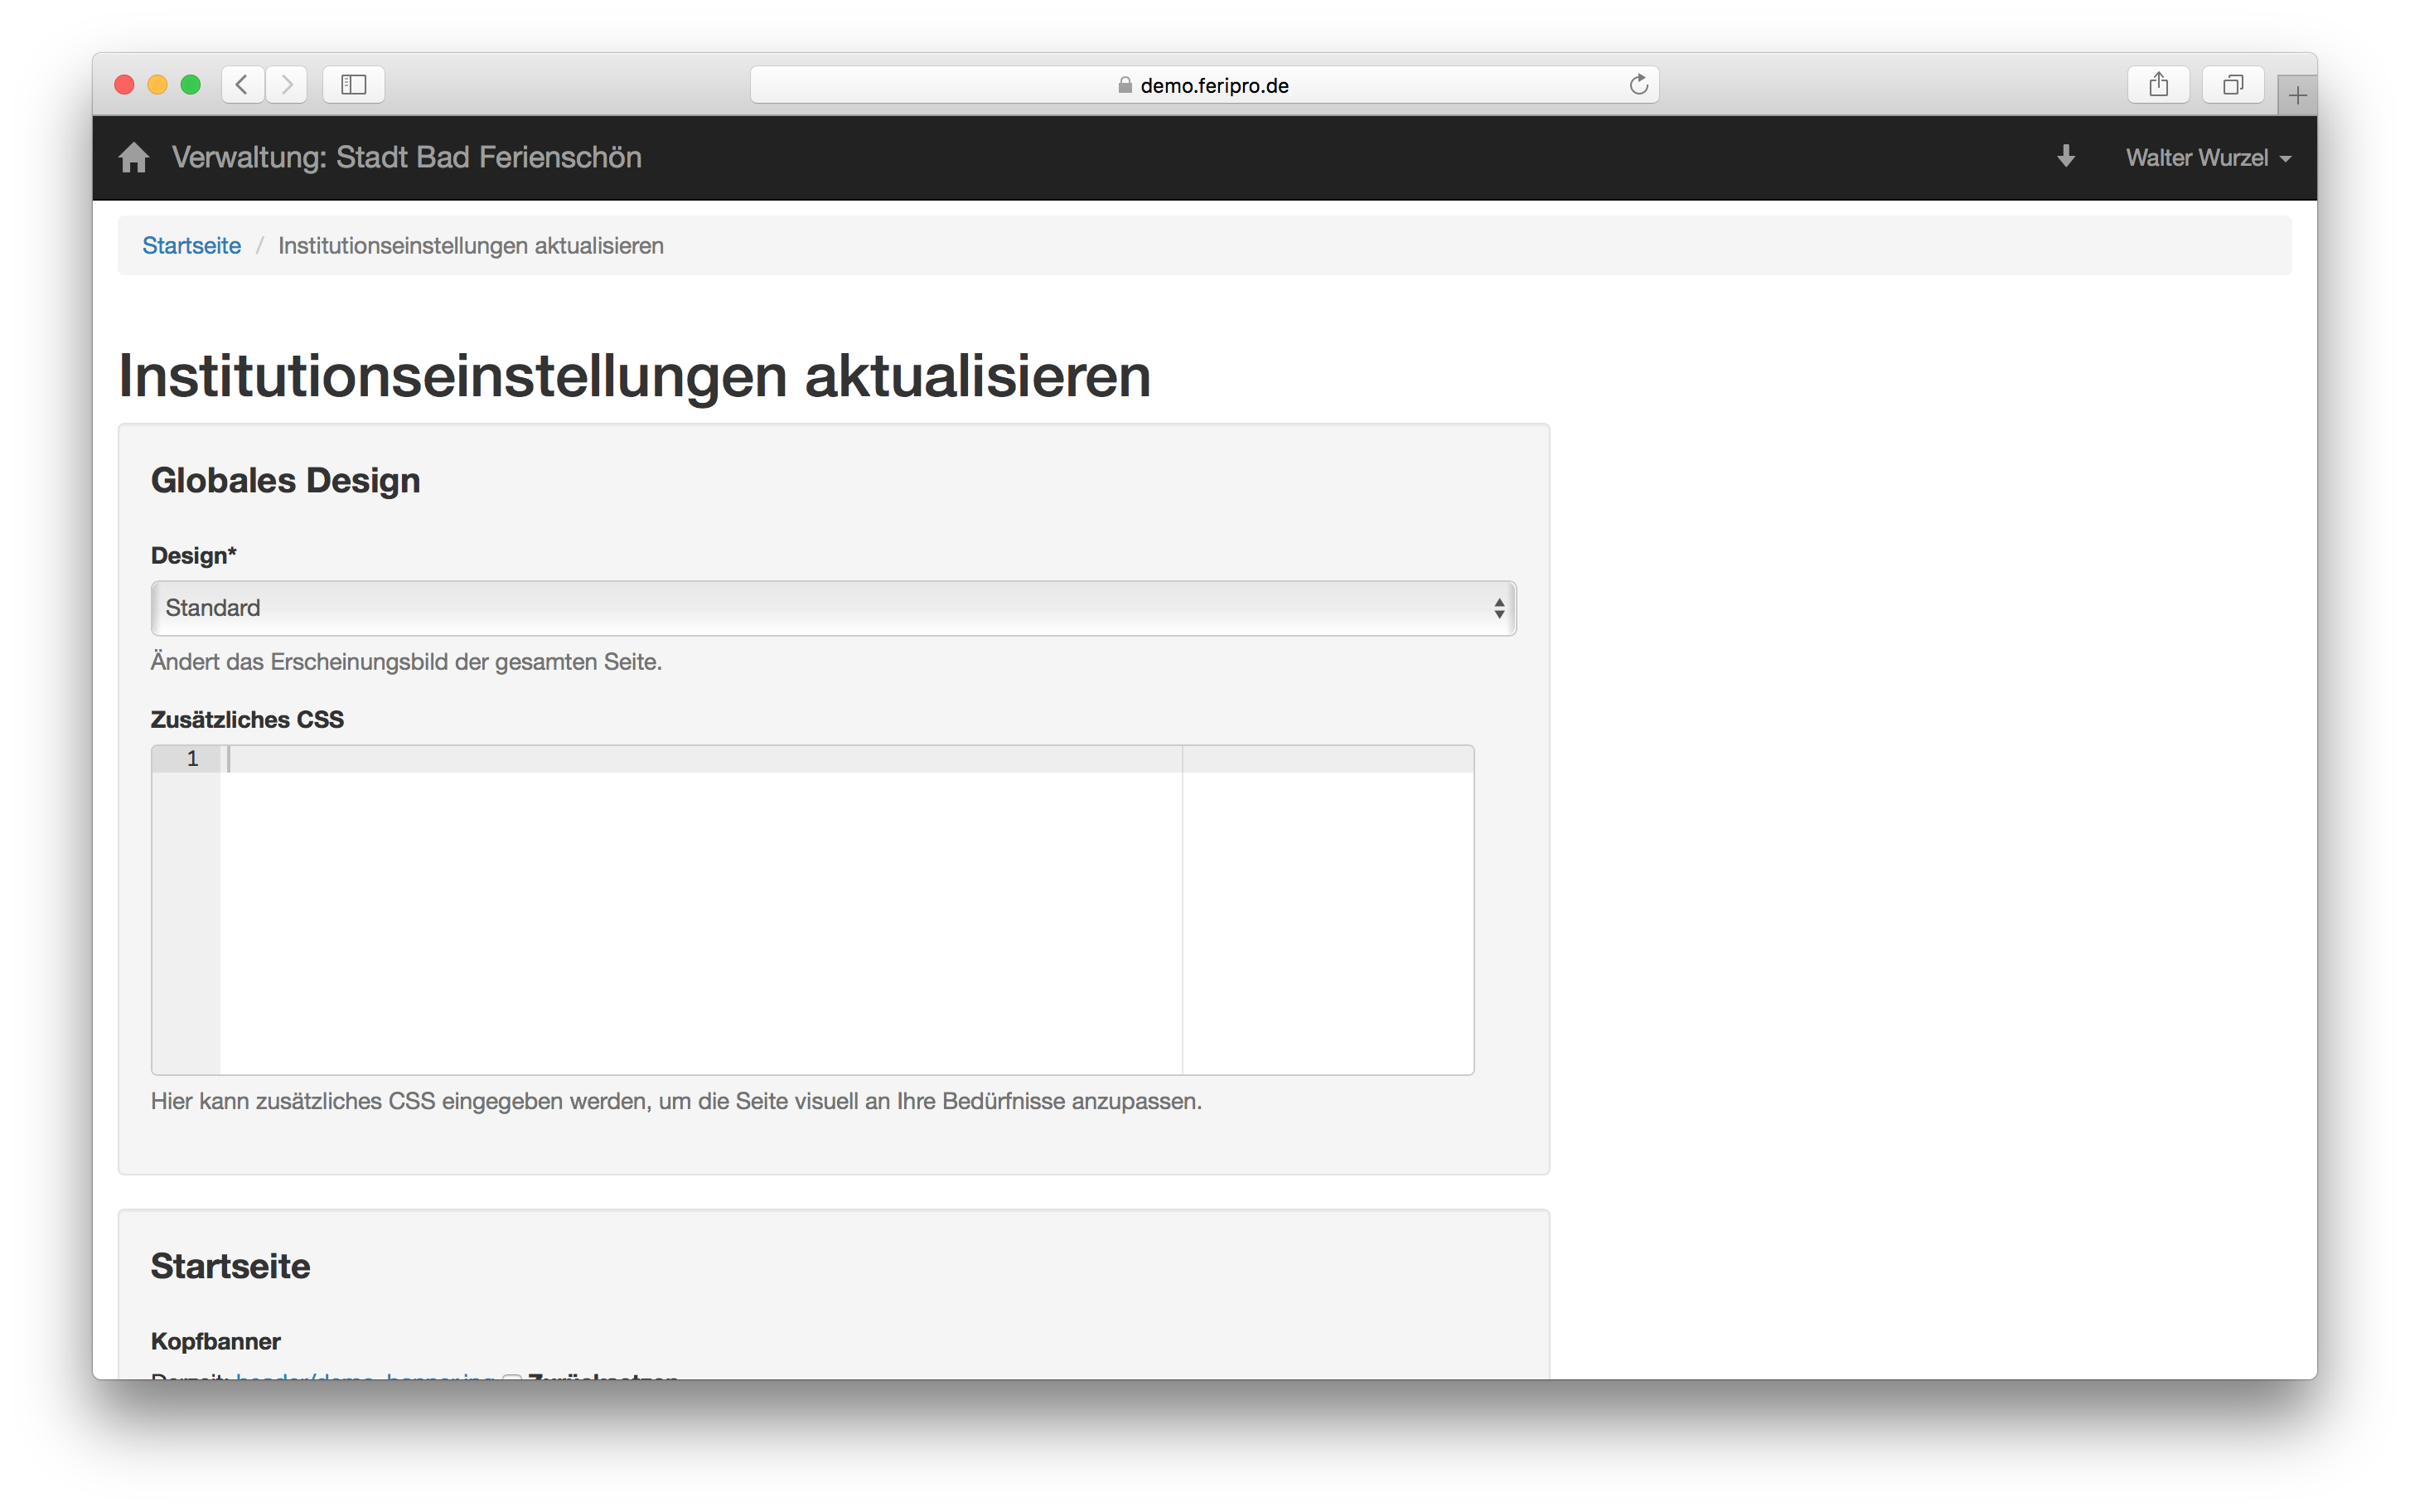Toggle the Safari sidebar button
The height and width of the screenshot is (1512, 2410).
pyautogui.click(x=354, y=85)
